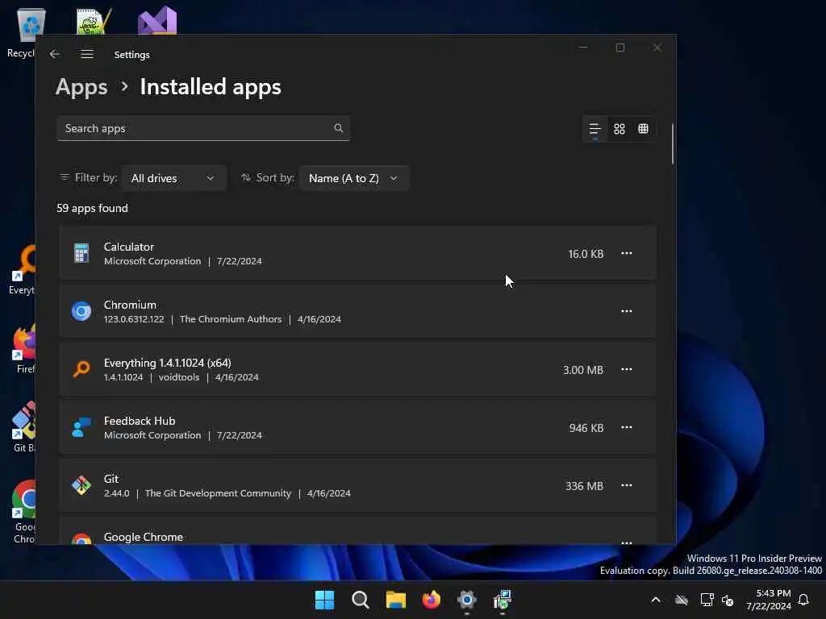
Task: Open the Windows Start menu
Action: (324, 600)
